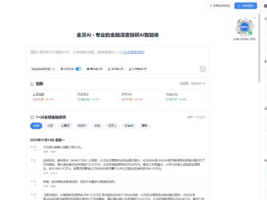This screenshot has width=267, height=200.
Task: Select the 基本面分析 option
Action: (94, 69)
